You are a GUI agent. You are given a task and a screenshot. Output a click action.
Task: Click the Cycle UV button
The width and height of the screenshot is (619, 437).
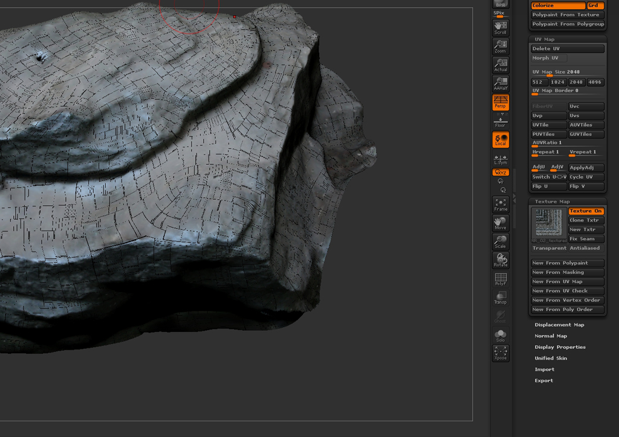click(586, 177)
